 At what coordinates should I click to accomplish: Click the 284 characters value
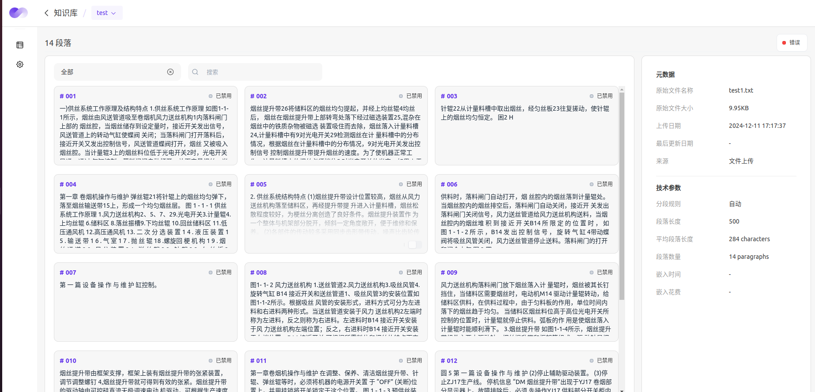click(x=749, y=239)
